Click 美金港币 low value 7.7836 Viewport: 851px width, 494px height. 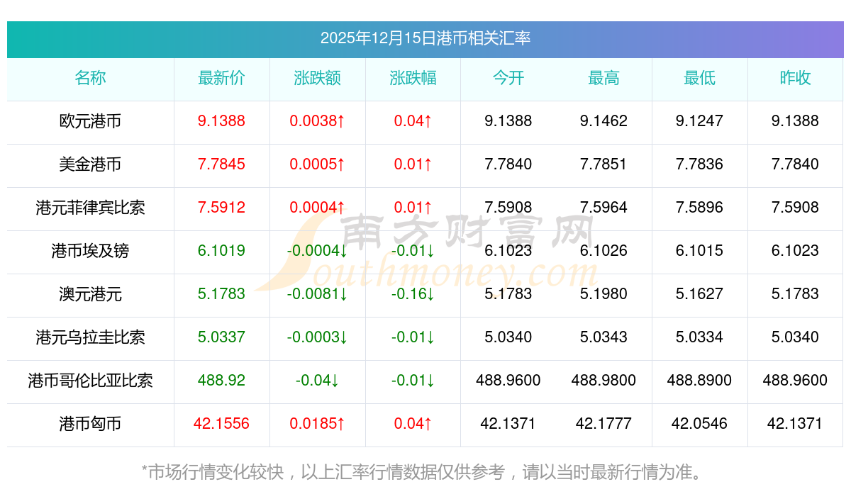699,164
